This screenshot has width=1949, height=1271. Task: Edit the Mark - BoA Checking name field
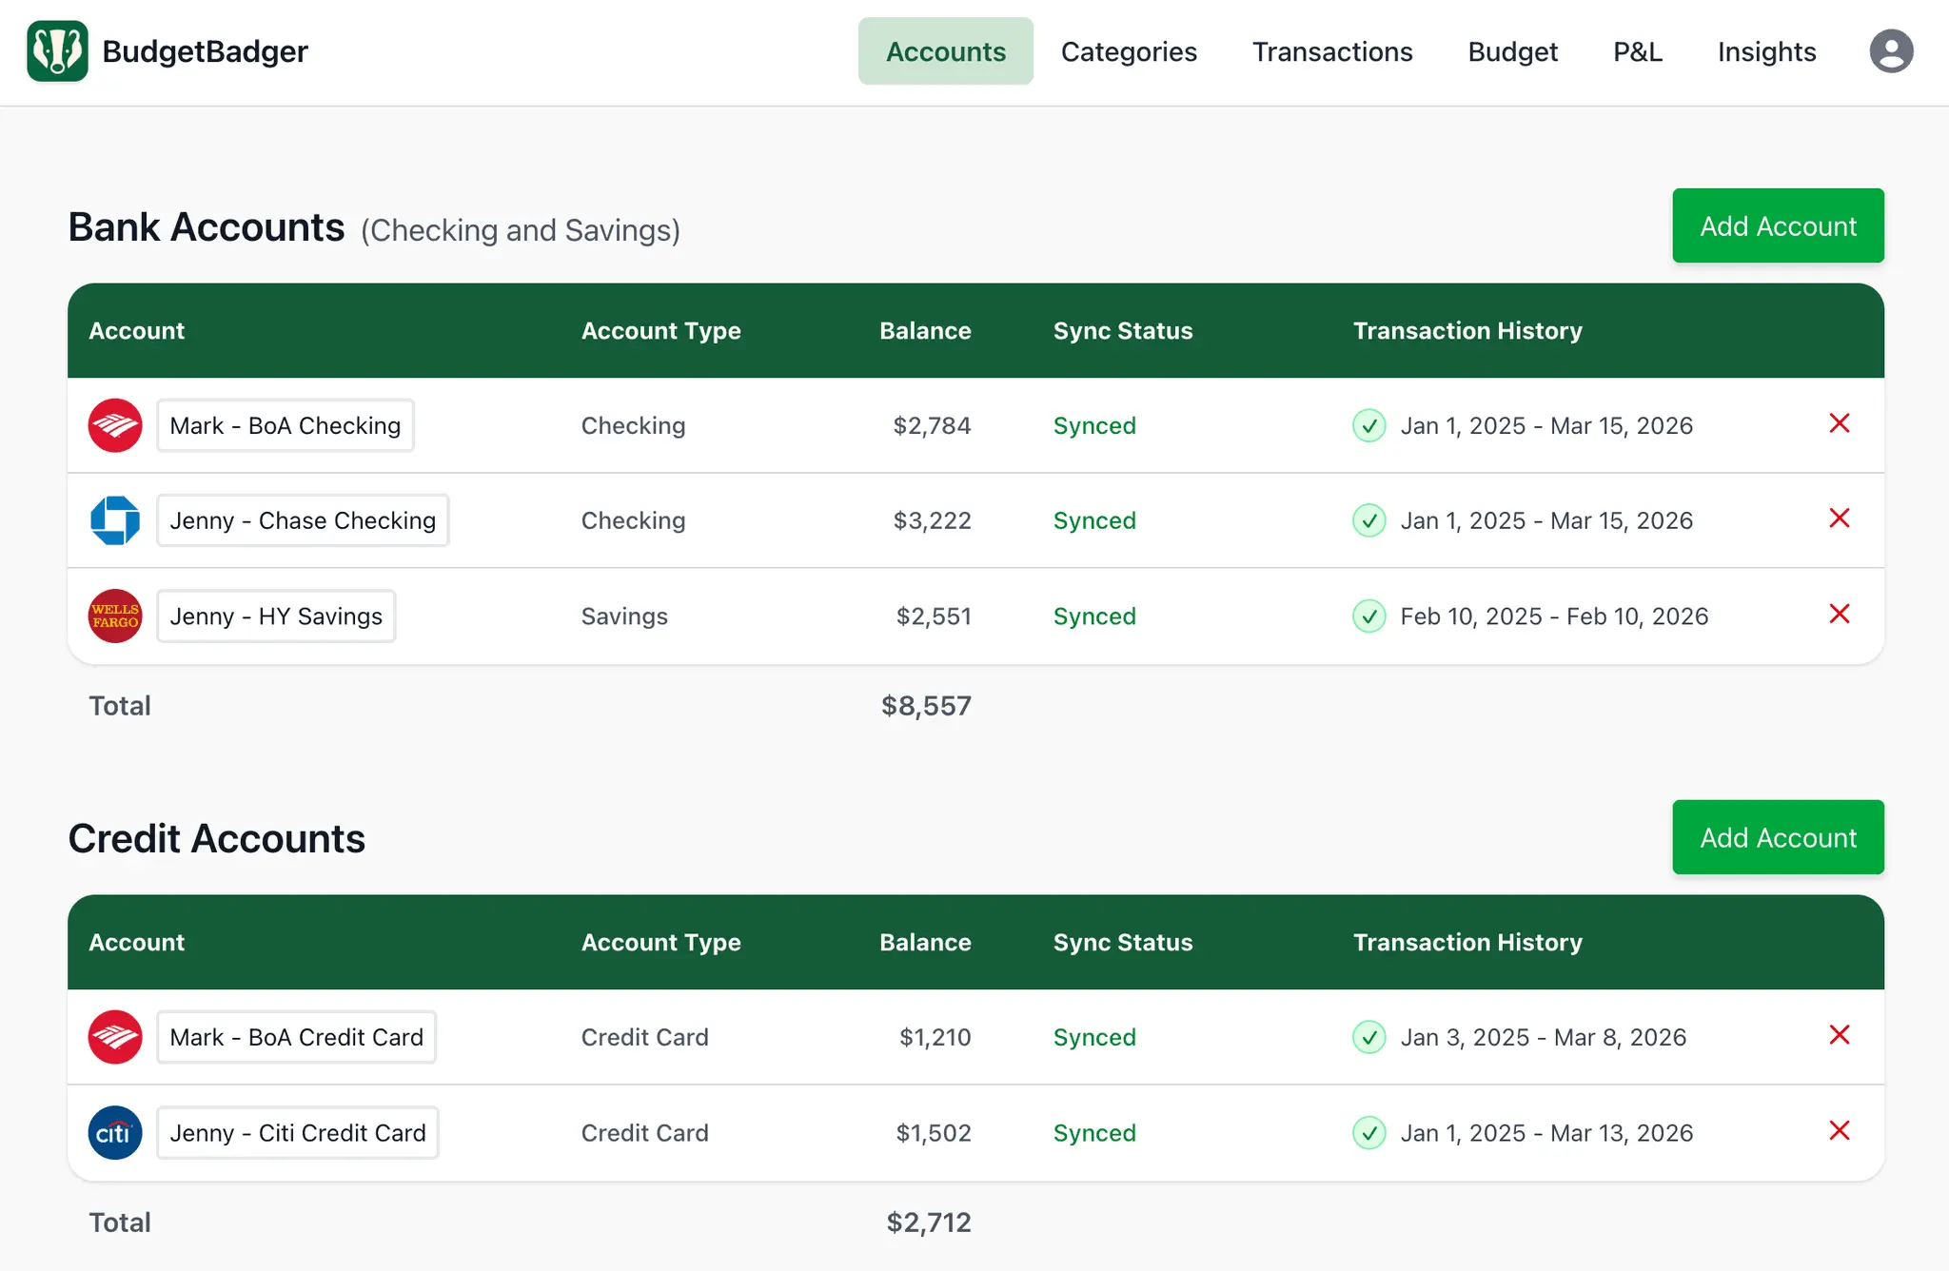point(285,425)
